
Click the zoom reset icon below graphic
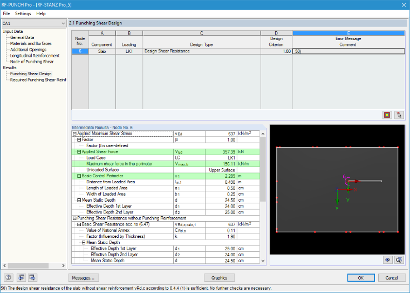point(399,259)
